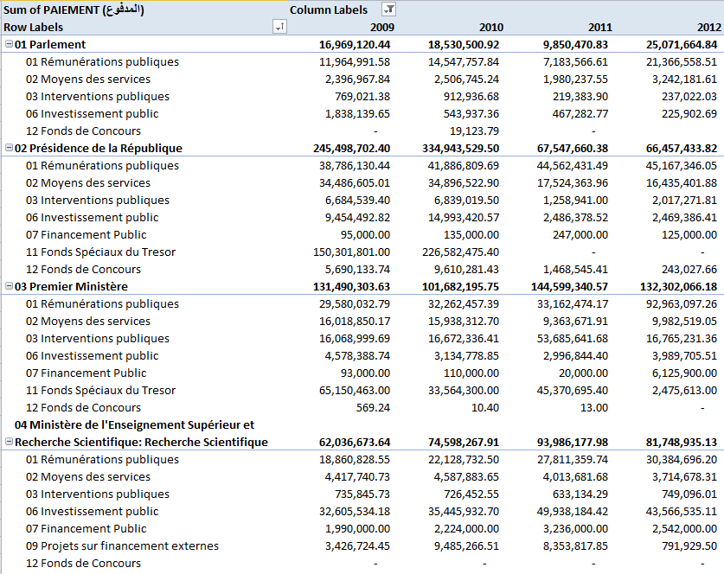Select 02 Présidence de la République label
Viewport: 724px width, 574px height.
tap(99, 148)
